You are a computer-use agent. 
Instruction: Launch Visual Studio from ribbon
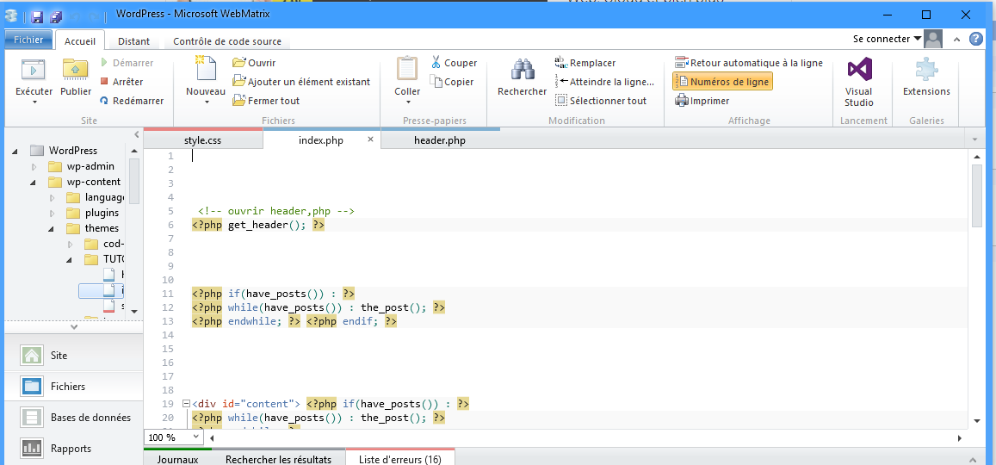(859, 82)
